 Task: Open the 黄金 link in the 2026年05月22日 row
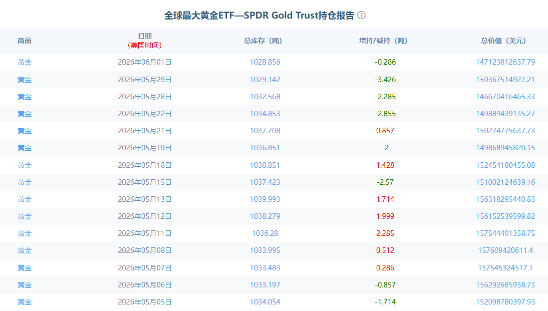click(x=25, y=114)
